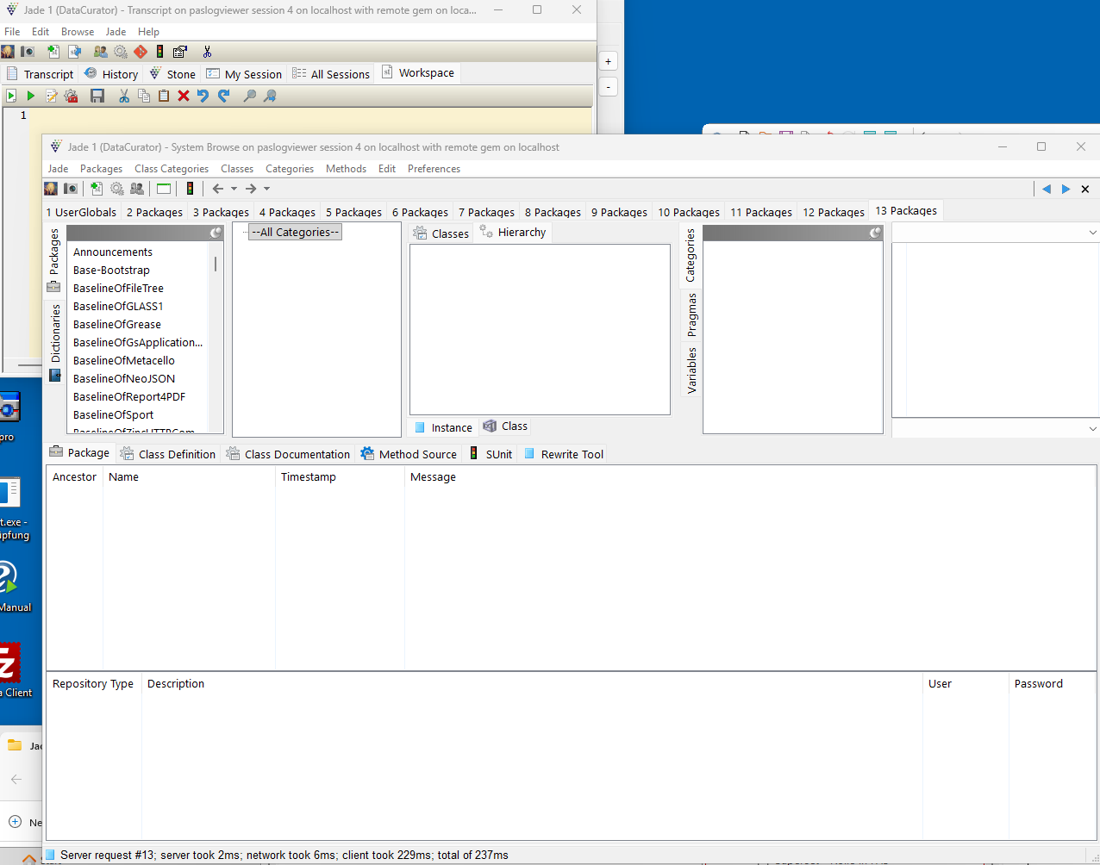The image size is (1100, 865).
Task: Click the green window icon in System Browse toolbar
Action: [164, 189]
